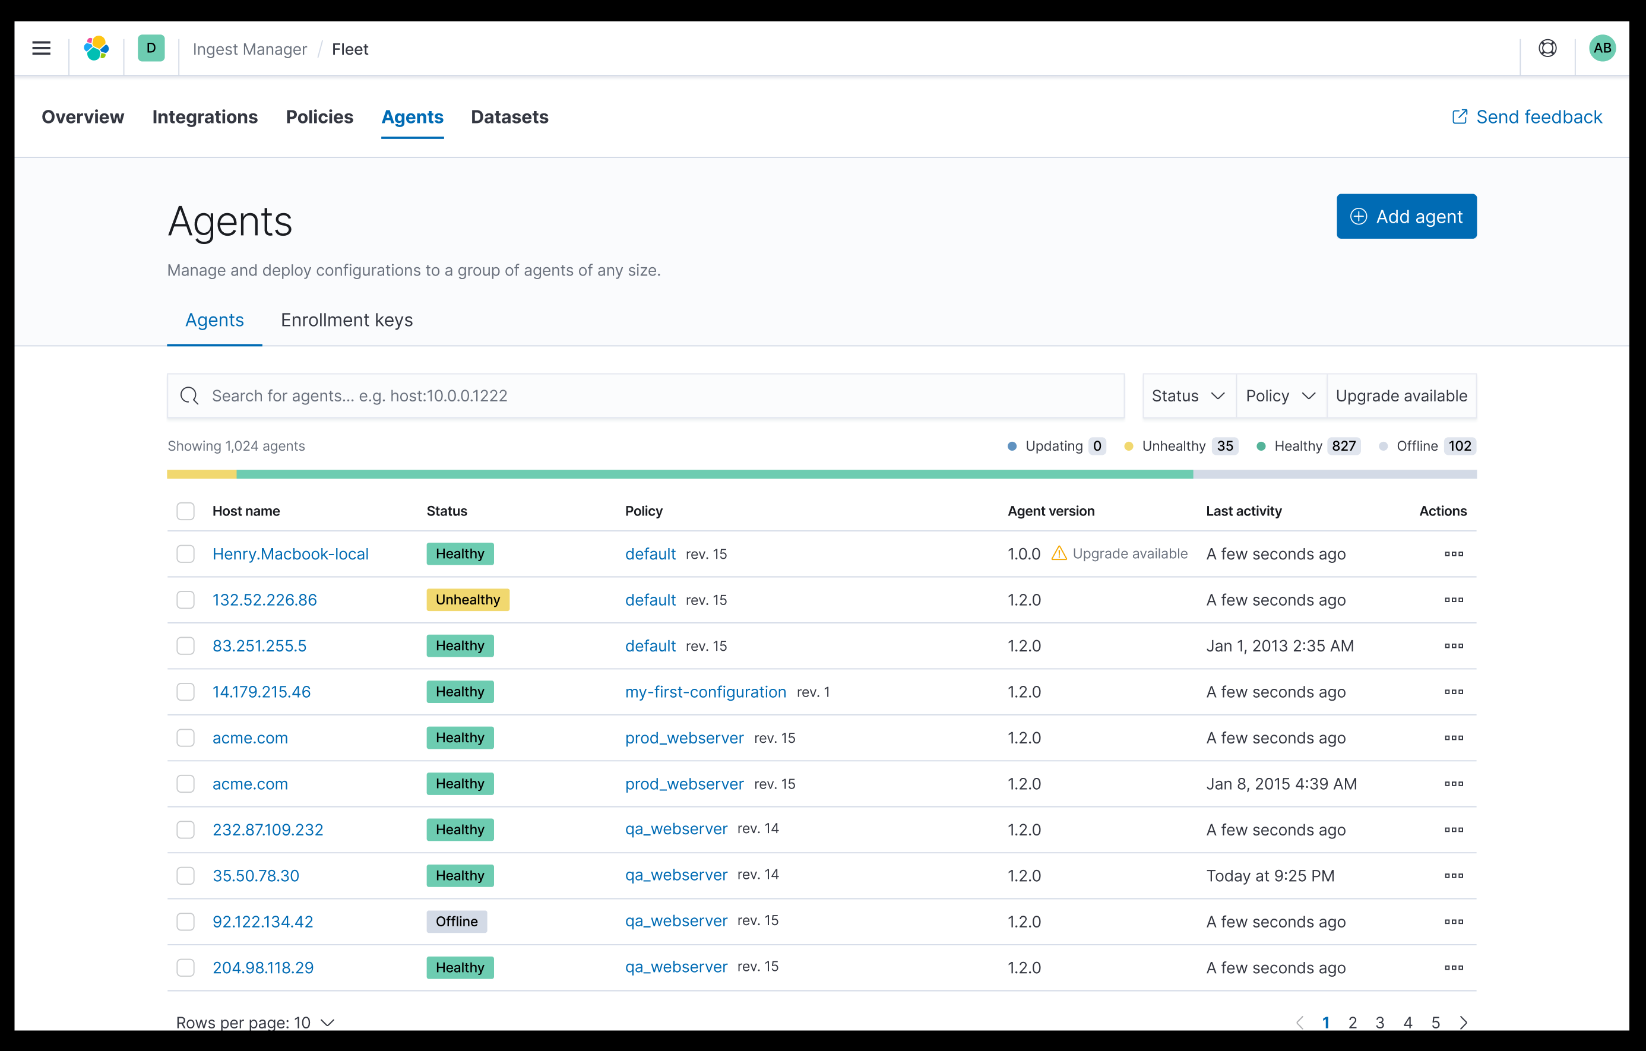This screenshot has height=1051, width=1646.
Task: Expand the Rows per page selector
Action: (254, 1022)
